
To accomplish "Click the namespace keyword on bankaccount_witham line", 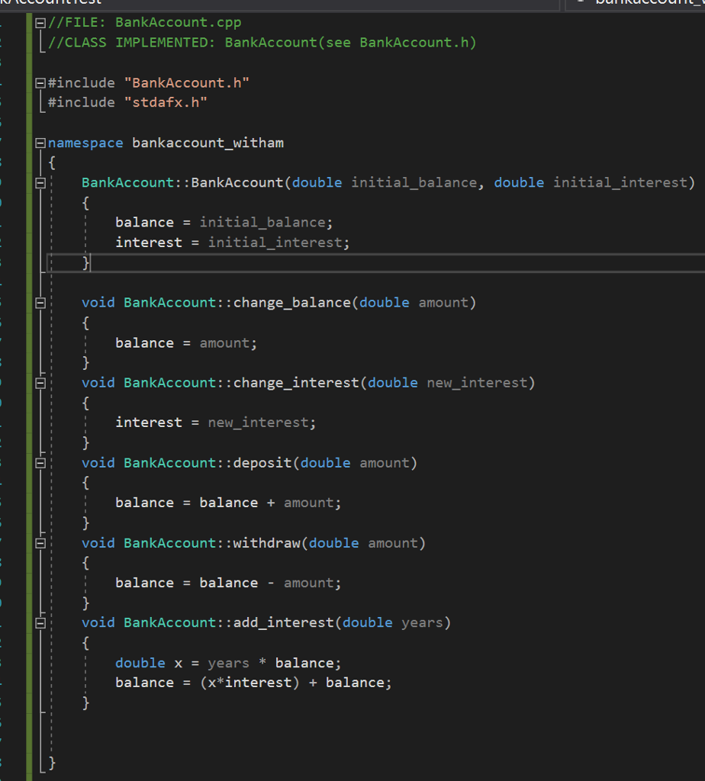I will pos(85,143).
